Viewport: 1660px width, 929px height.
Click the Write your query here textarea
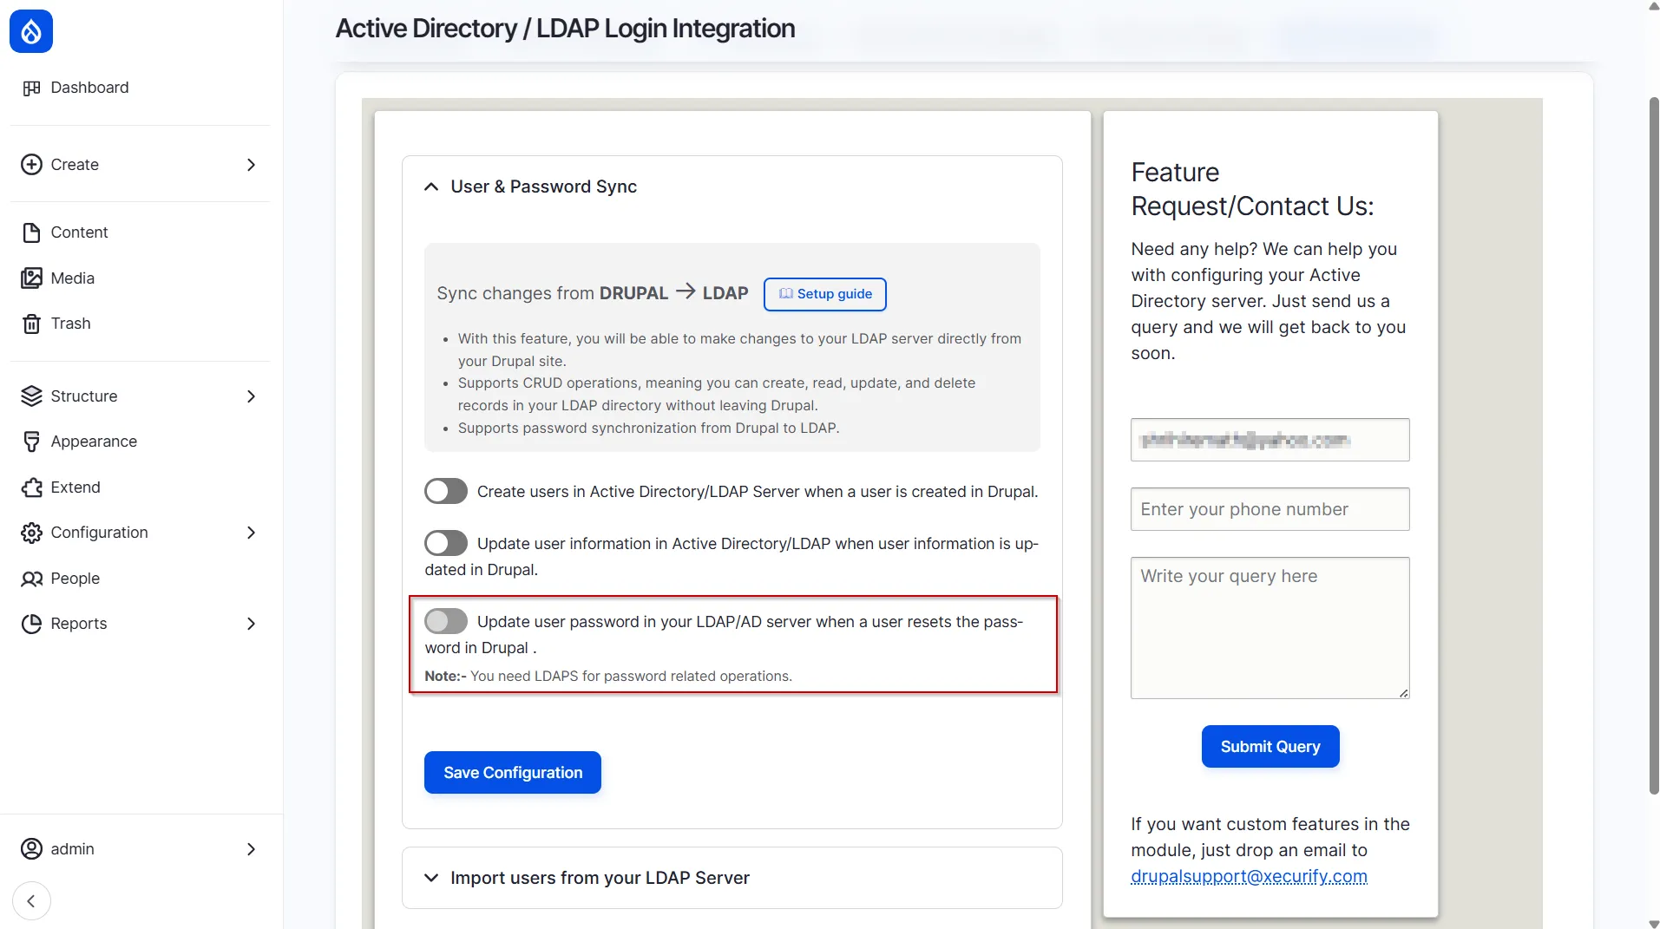[1270, 628]
